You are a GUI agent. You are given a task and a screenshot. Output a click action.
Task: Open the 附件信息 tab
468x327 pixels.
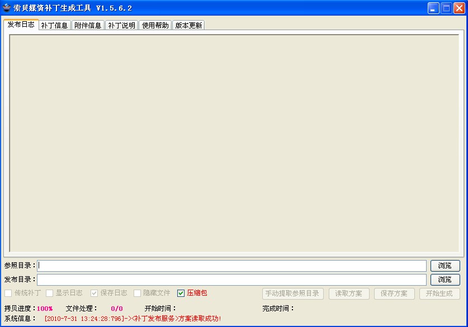[x=88, y=25]
